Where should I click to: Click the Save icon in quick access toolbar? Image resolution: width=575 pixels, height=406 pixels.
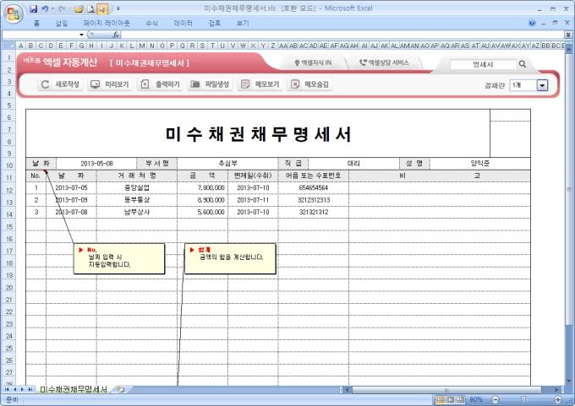click(33, 8)
